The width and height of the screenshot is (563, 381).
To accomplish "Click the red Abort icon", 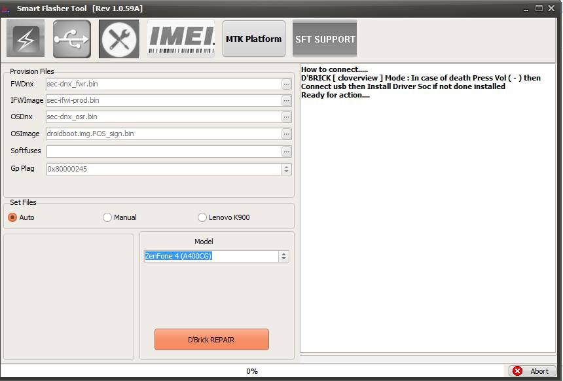I will 517,371.
